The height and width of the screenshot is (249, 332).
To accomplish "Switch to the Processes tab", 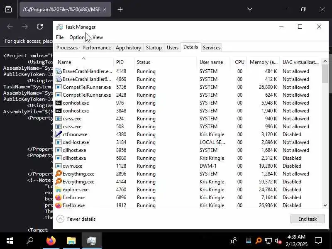I will [67, 48].
